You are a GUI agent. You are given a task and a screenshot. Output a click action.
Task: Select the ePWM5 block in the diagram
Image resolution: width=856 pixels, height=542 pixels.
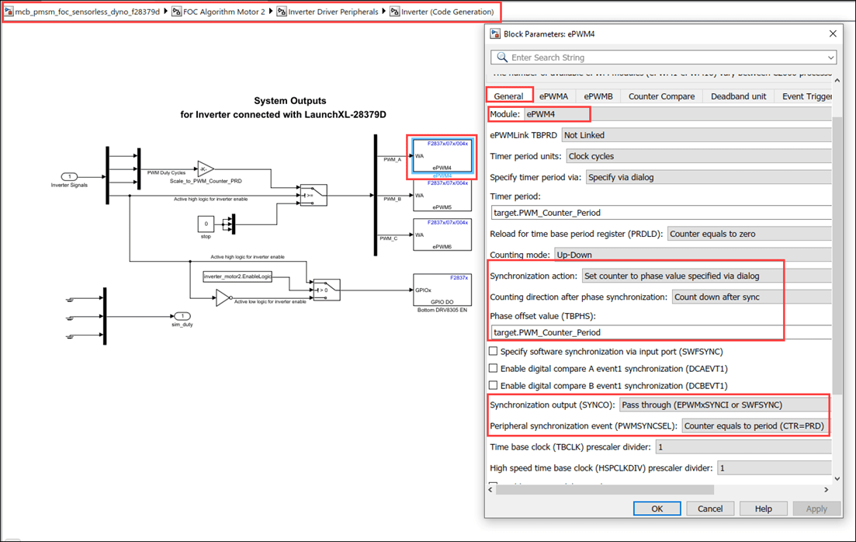(x=442, y=196)
